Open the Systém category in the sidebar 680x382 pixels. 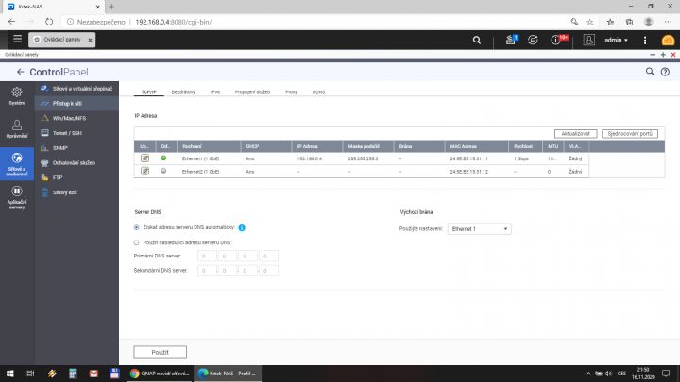pyautogui.click(x=17, y=95)
